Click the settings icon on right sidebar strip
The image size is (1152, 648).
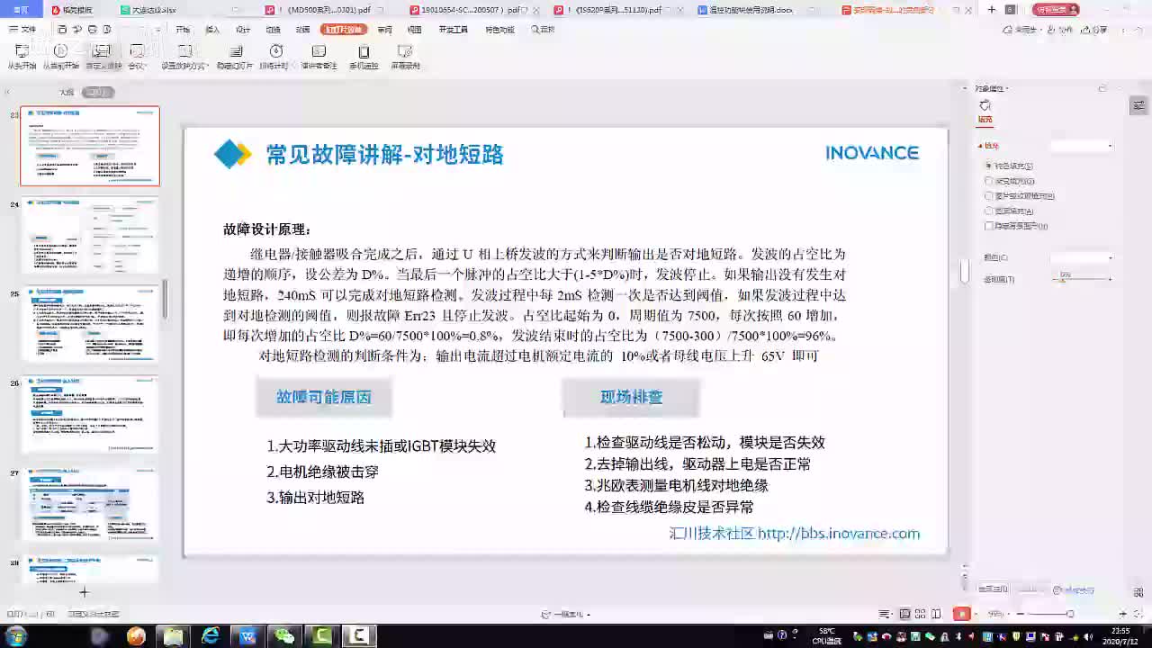tap(1138, 105)
